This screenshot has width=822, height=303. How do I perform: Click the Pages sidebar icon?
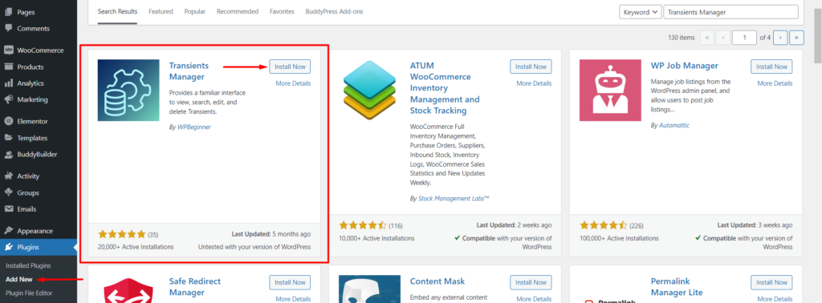[8, 11]
